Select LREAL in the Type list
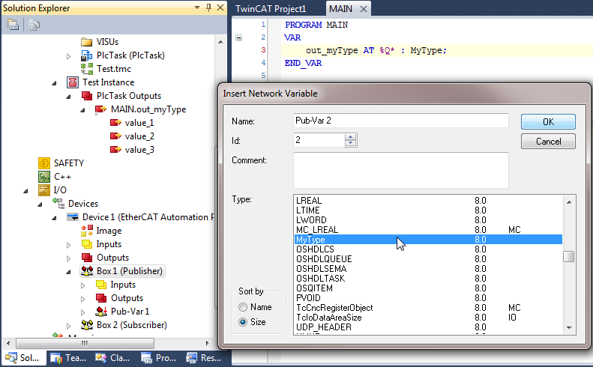The image size is (593, 367). tap(428, 201)
